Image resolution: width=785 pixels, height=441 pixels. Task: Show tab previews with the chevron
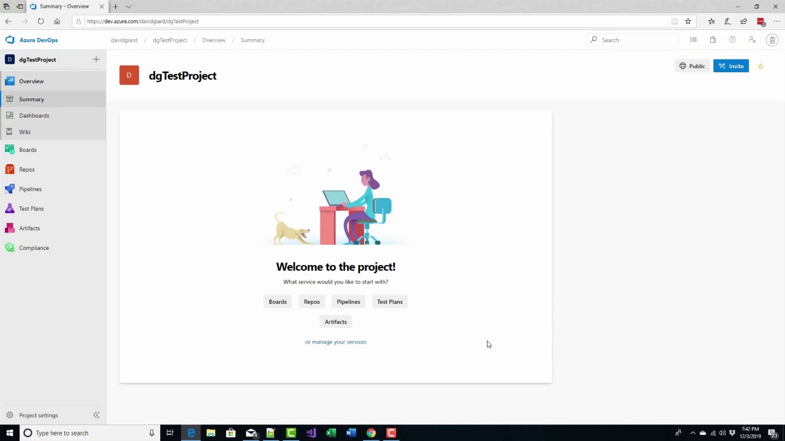click(128, 7)
